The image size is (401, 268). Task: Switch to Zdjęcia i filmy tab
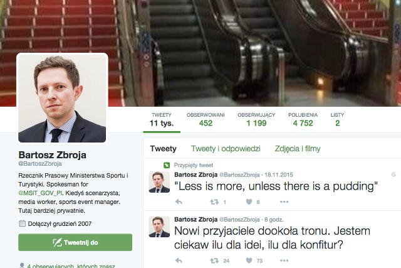click(x=298, y=149)
